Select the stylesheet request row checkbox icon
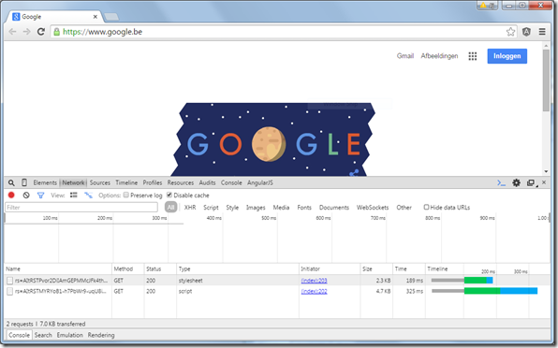Viewport: 558px width, 348px height. [10, 281]
